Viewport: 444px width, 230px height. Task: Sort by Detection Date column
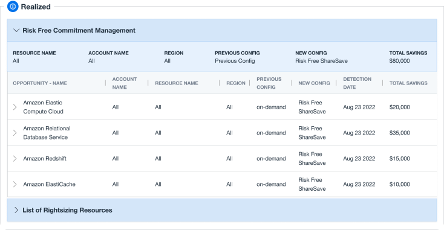357,83
